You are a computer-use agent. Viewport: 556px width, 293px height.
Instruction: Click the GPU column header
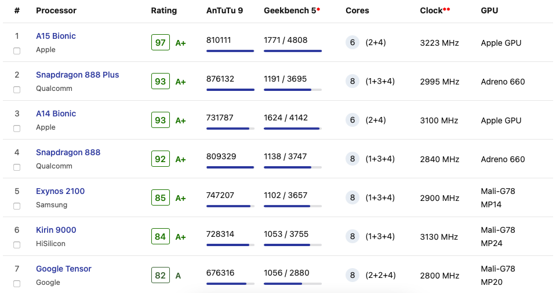pyautogui.click(x=489, y=10)
